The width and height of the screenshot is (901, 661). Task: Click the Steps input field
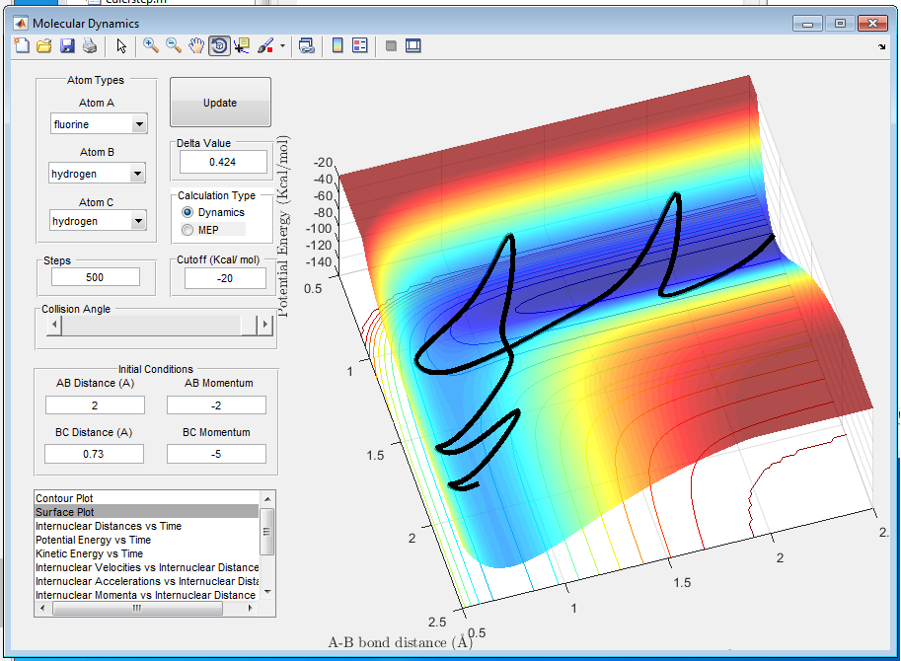[97, 278]
